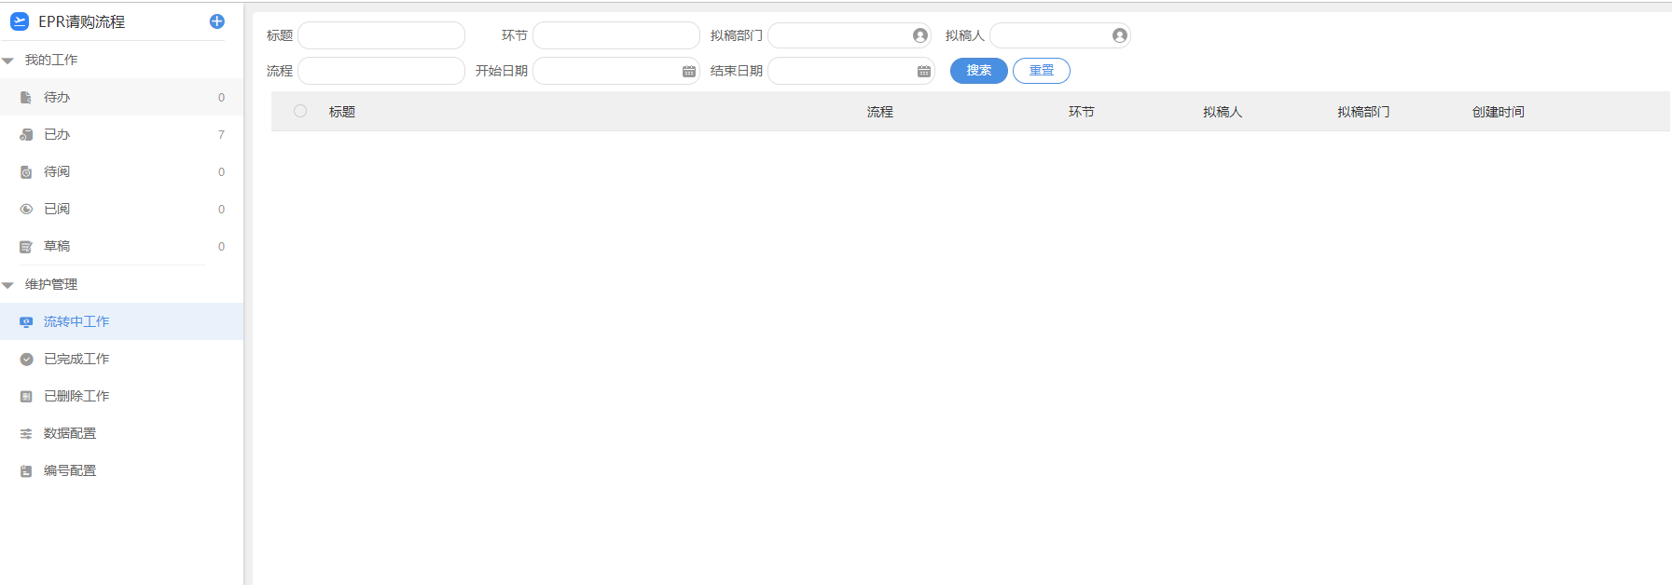Click the 已办 sidebar icon
This screenshot has width=1672, height=585.
[26, 134]
